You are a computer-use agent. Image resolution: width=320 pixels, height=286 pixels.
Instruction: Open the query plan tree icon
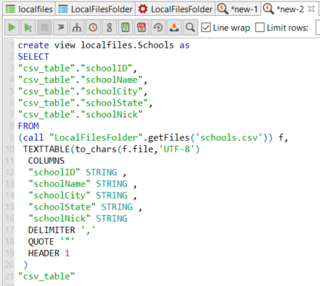coord(77,27)
